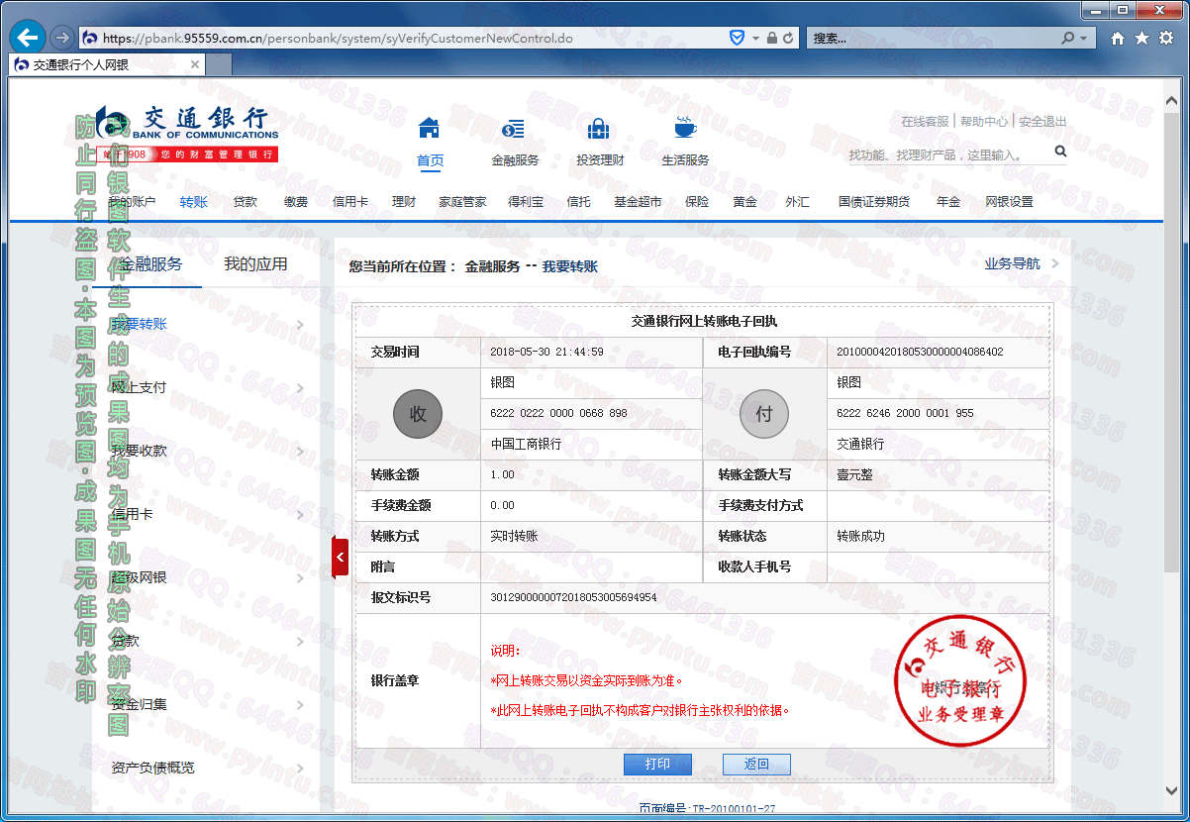Open 缴费 menu item

pyautogui.click(x=296, y=202)
